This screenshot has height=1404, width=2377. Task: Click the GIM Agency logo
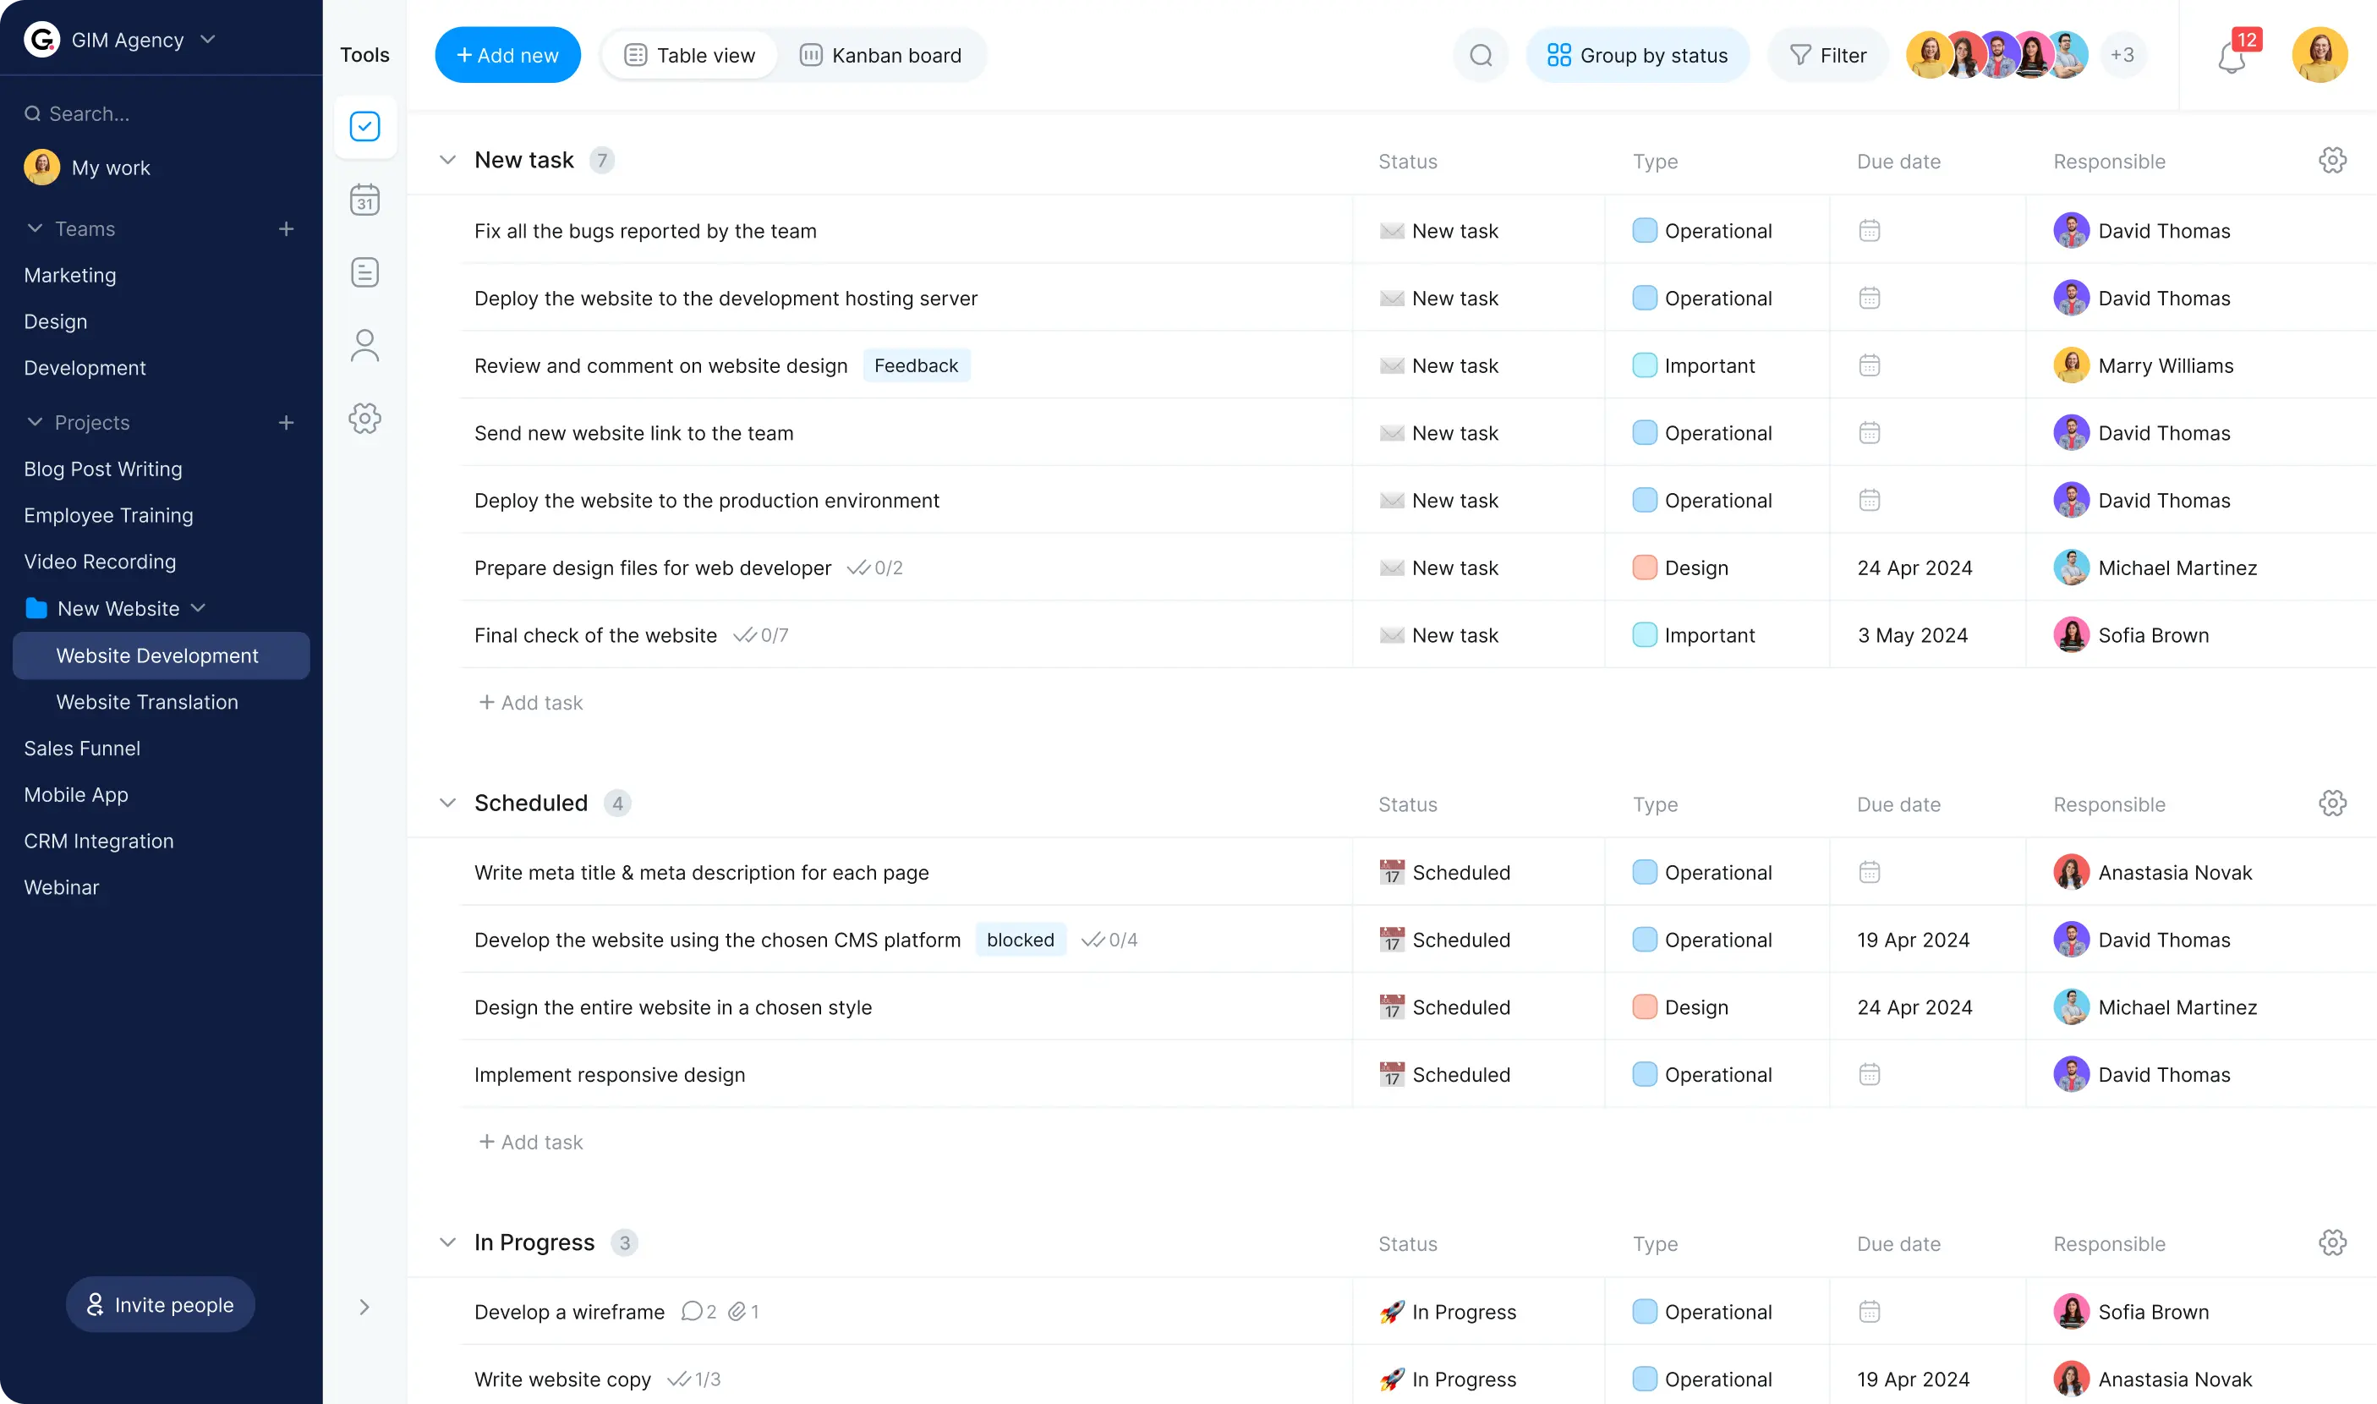41,39
